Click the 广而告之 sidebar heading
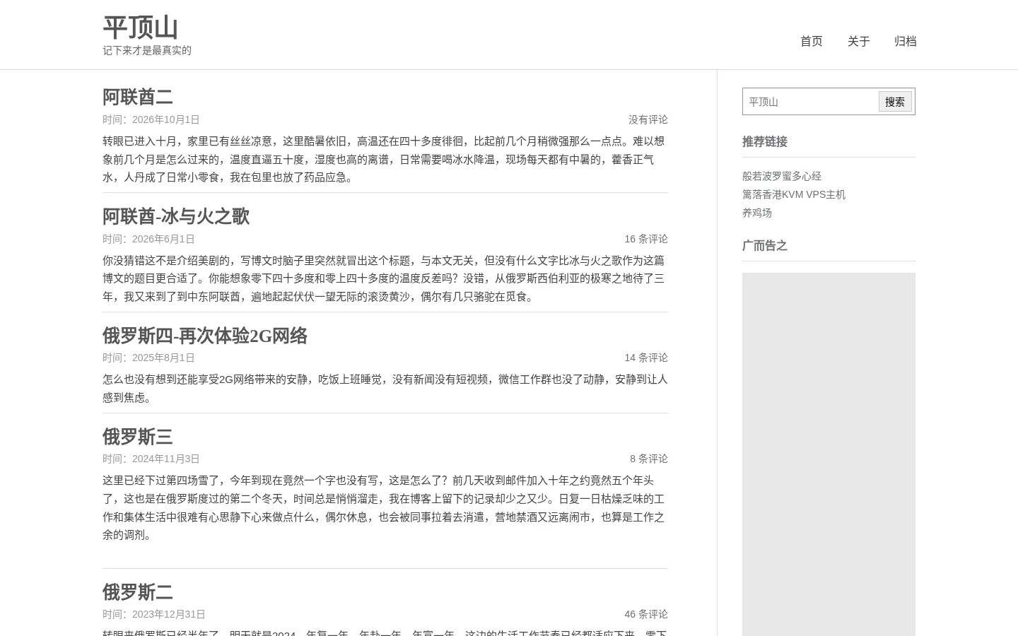 click(x=765, y=245)
